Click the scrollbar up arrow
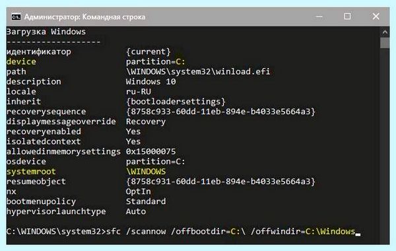 (x=385, y=32)
